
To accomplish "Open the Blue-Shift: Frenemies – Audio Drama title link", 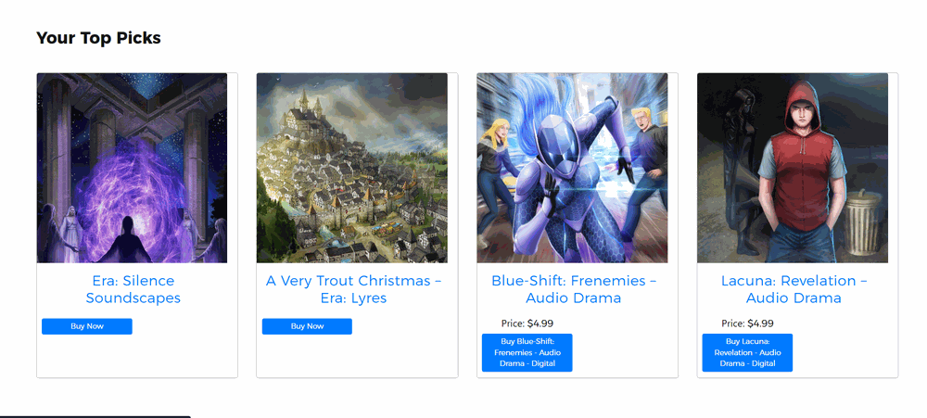I will coord(574,289).
